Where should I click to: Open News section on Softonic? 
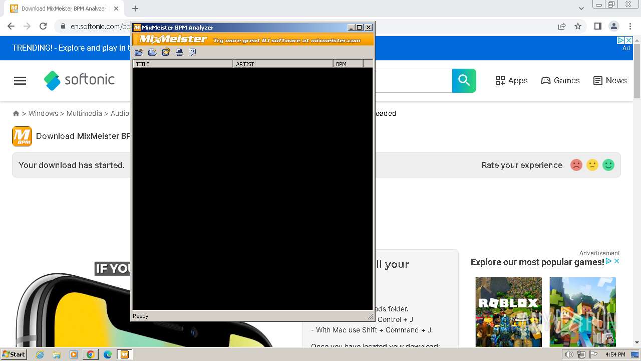coord(610,81)
